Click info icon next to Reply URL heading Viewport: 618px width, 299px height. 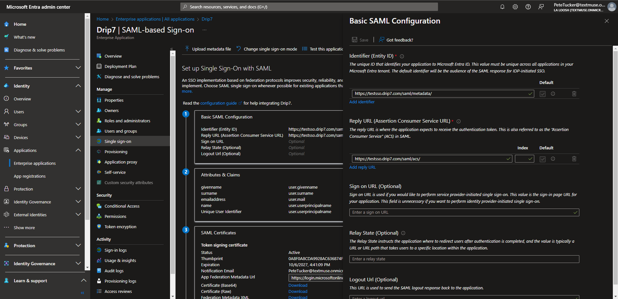[459, 121]
